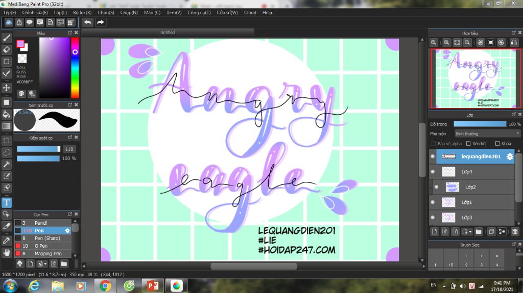
Task: Open the Lớp(L) menu
Action: tap(60, 13)
